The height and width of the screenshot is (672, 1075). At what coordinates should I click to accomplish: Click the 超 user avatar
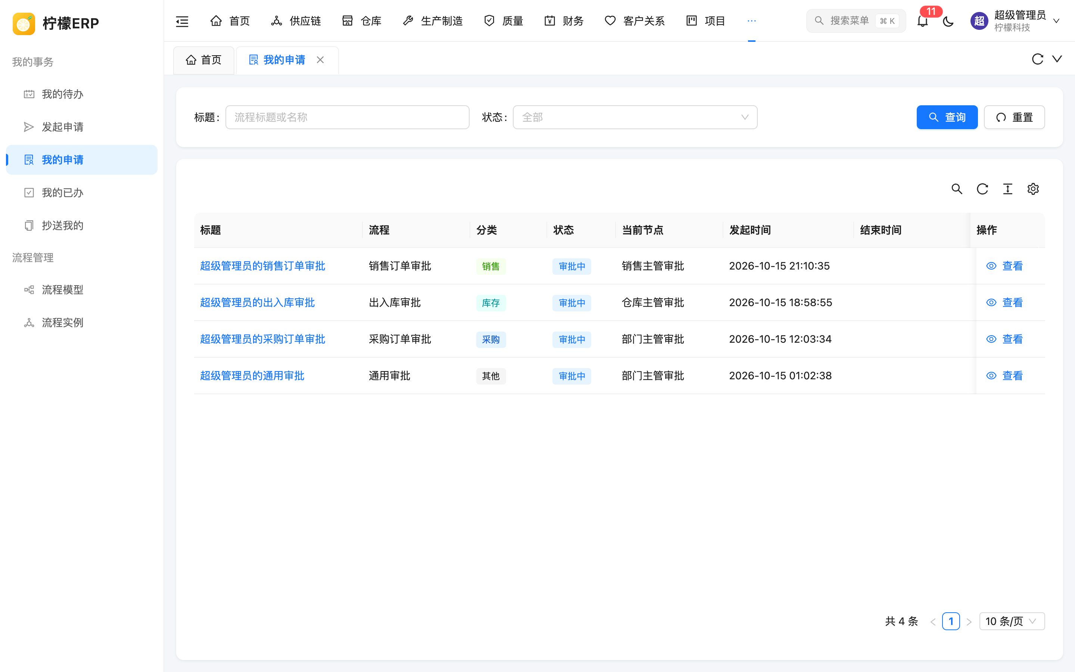(x=979, y=21)
